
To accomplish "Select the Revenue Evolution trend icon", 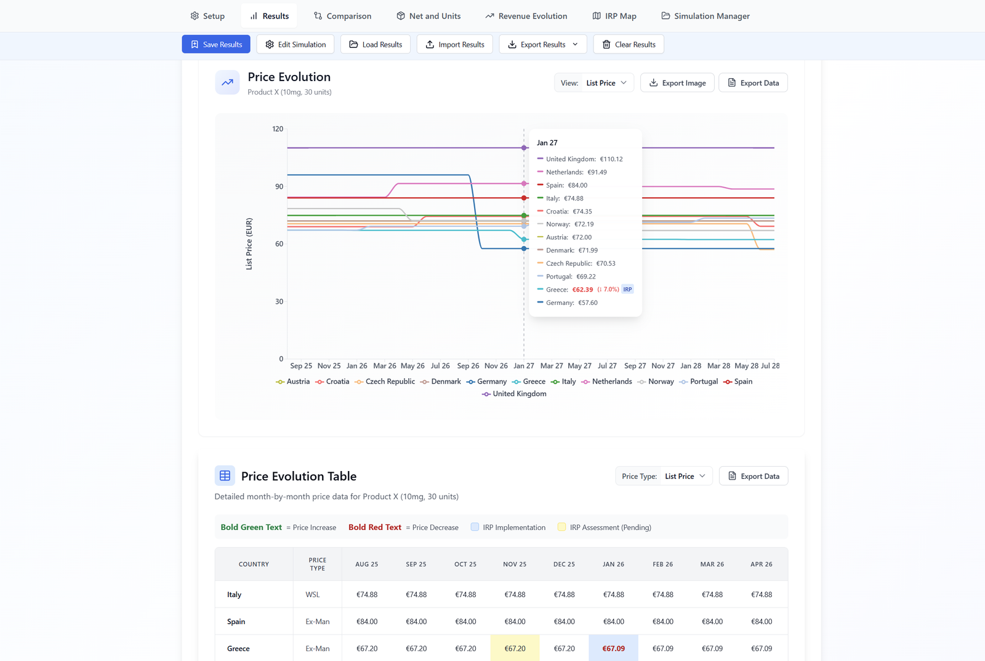I will 491,15.
